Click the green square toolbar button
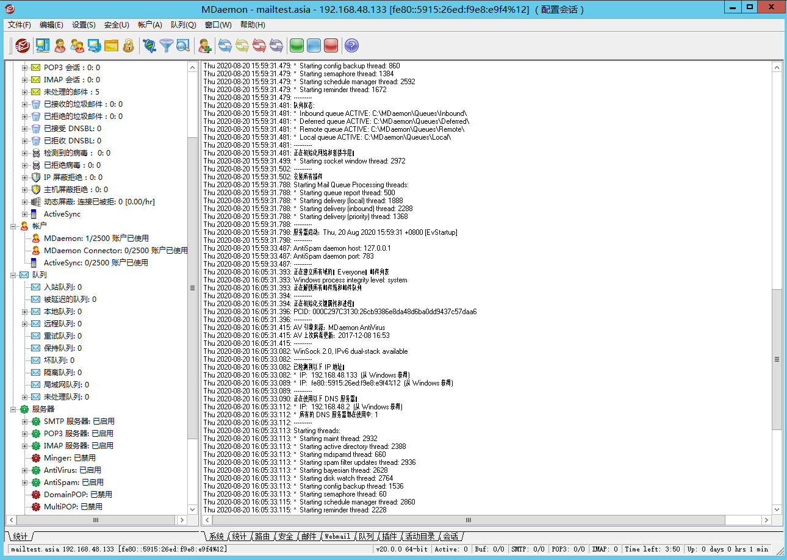 tap(296, 45)
